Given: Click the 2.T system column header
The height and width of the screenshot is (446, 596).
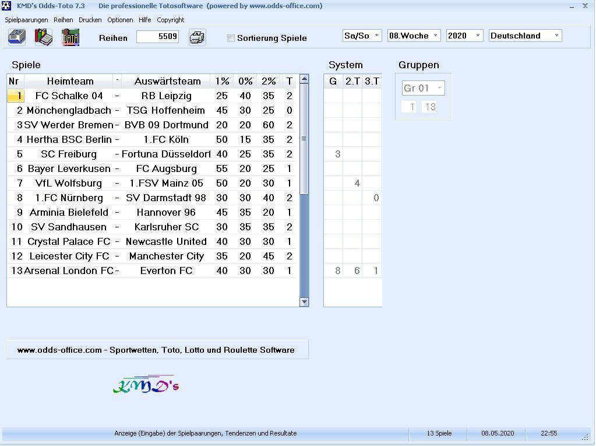Looking at the screenshot, I should pyautogui.click(x=352, y=82).
